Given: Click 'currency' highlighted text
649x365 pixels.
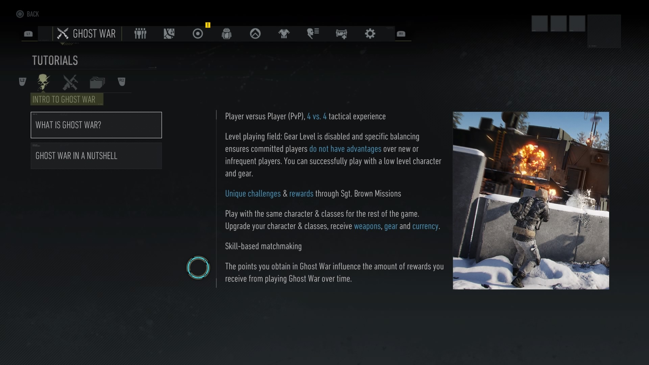Looking at the screenshot, I should [x=425, y=226].
